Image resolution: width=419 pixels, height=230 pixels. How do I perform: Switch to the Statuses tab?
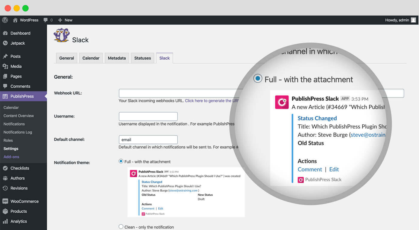click(142, 58)
